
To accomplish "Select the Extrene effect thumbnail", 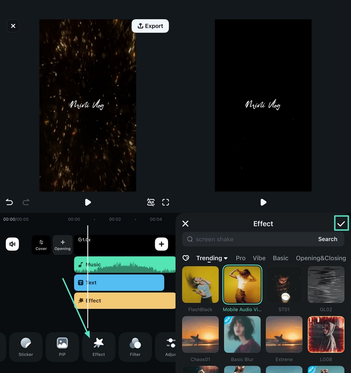I will coord(284,334).
